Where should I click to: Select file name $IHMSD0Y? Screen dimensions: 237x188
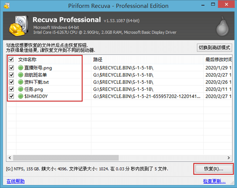pyautogui.click(x=36, y=96)
